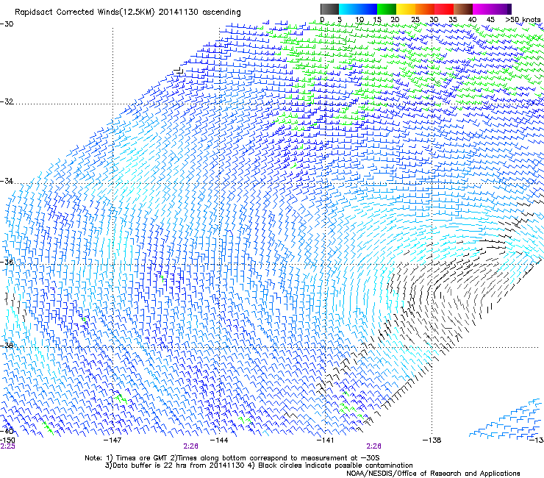
Task: Click the -150 longitude axis label
Action: coord(7,440)
